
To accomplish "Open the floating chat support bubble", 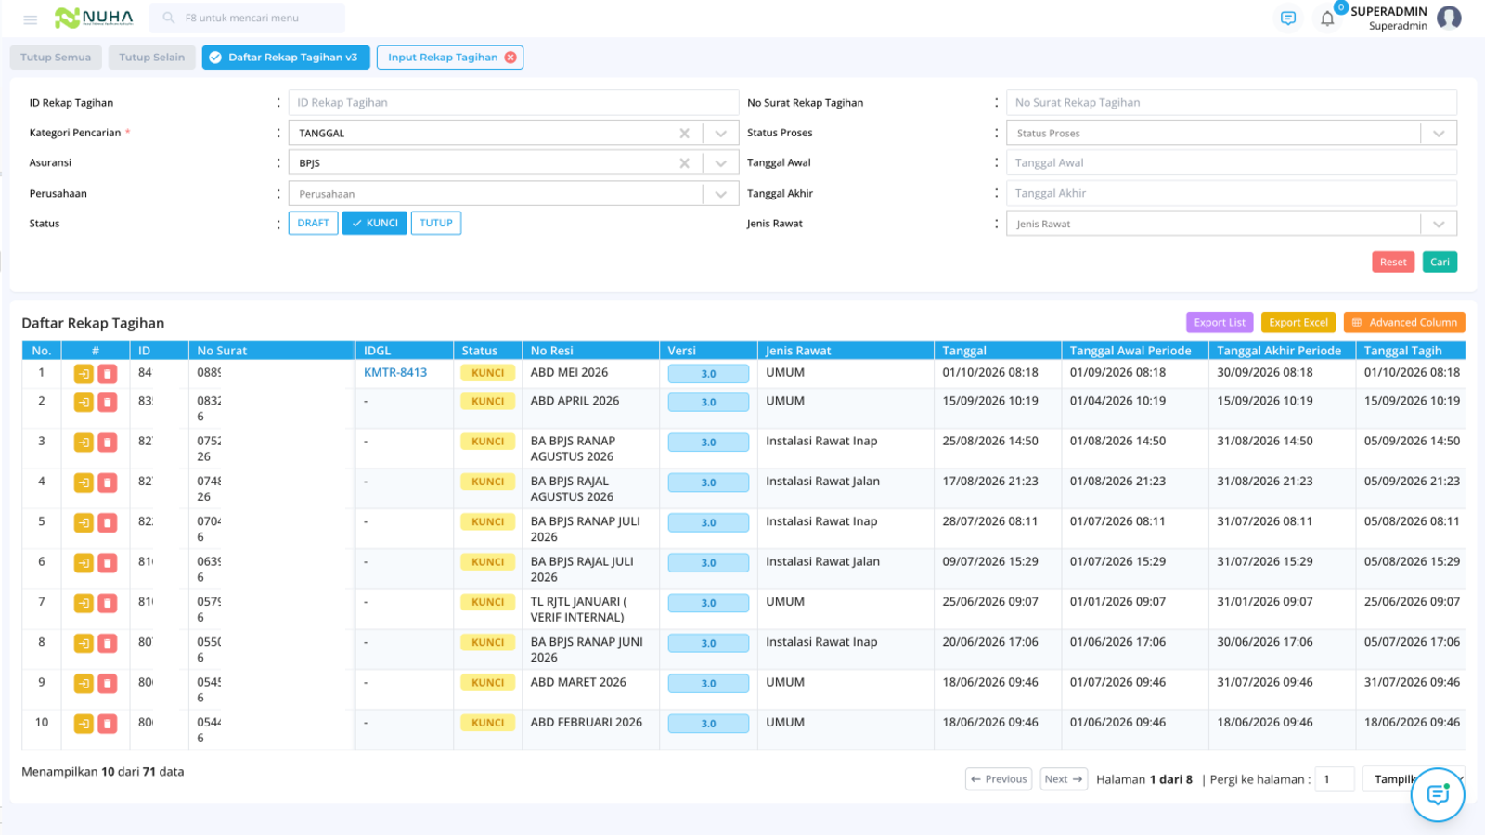I will pyautogui.click(x=1438, y=794).
